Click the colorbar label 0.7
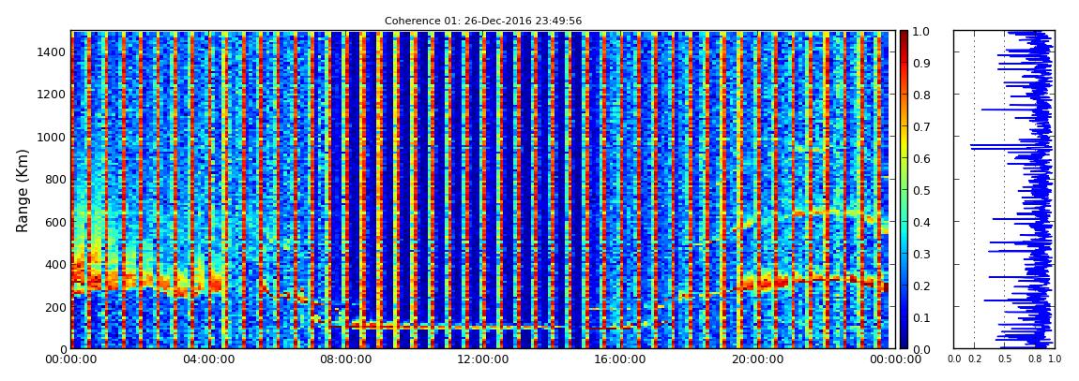Screen dimensions: 1079x381 (923, 126)
